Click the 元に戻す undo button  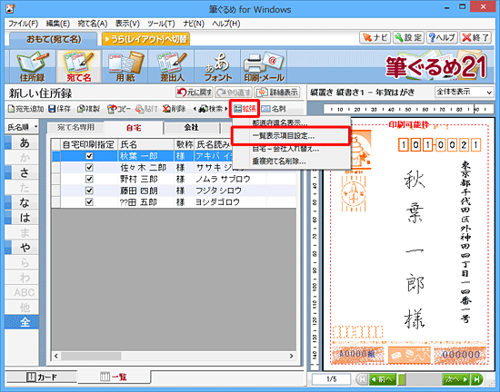pos(195,93)
